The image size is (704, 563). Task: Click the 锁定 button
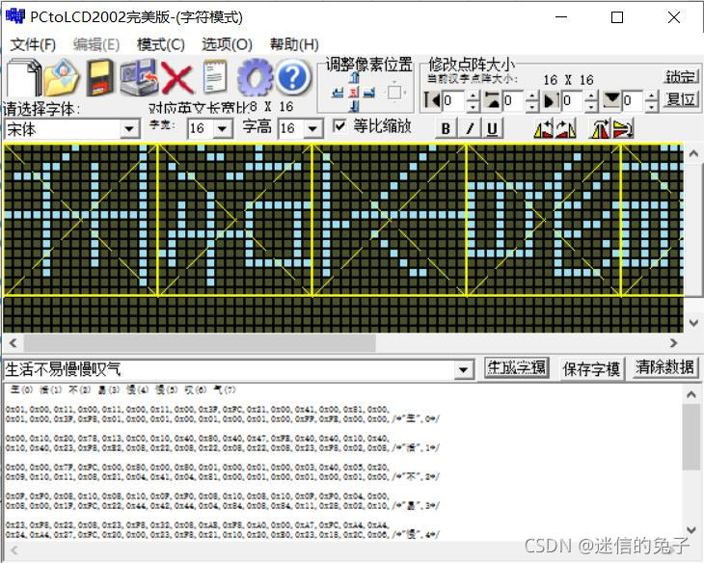click(x=681, y=77)
